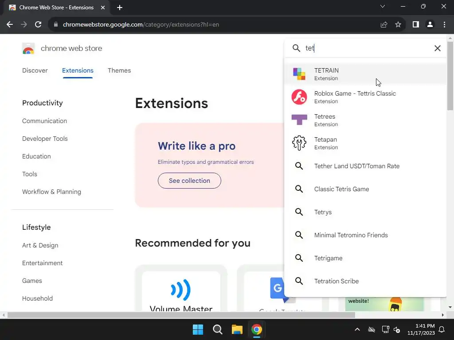Viewport: 454px width, 340px height.
Task: Search for Minimal Tetromino Friends suggestion
Action: point(365,235)
